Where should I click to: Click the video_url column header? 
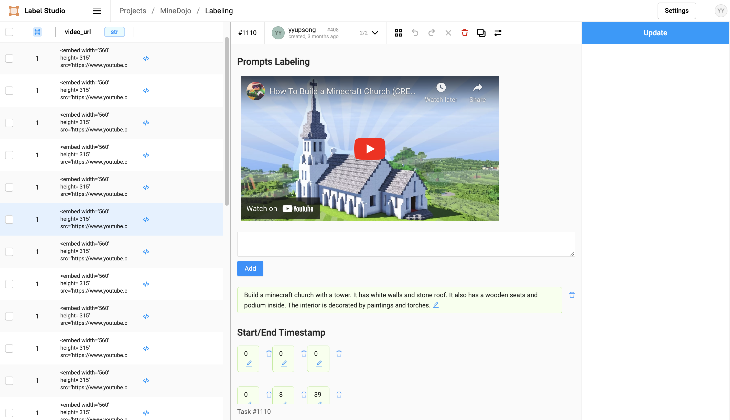click(78, 32)
